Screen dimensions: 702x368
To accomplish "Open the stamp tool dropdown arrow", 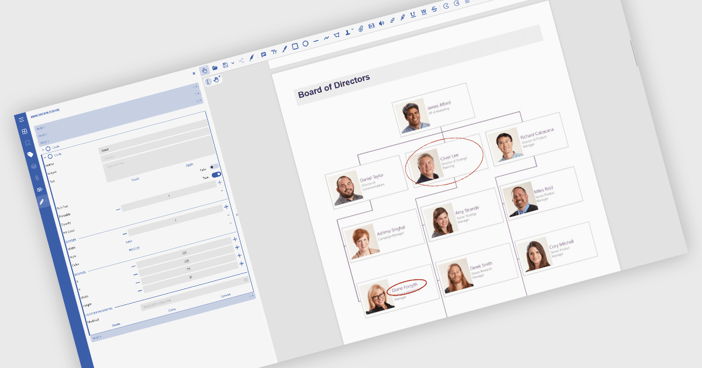I will 352,30.
